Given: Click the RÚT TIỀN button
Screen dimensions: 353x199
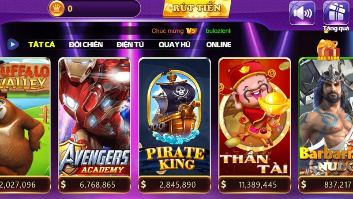Looking at the screenshot, I should tap(197, 8).
